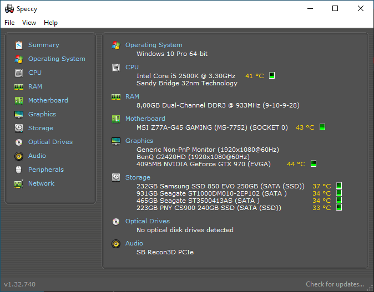Select Operating System in the sidebar

tap(57, 59)
